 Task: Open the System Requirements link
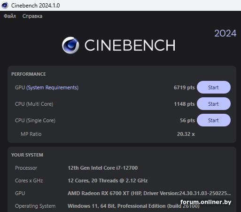53,87
